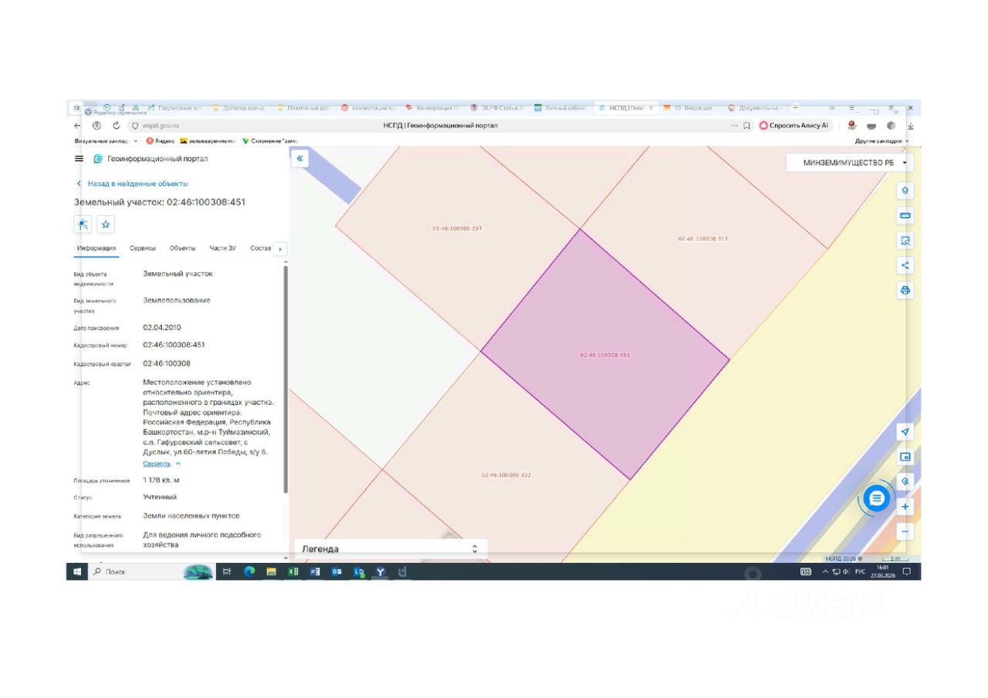Open Word from the taskbar
The image size is (988, 698).
(315, 572)
